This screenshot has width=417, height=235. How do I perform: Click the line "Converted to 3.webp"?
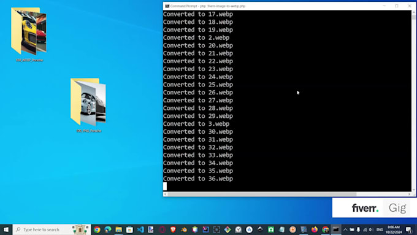(196, 124)
